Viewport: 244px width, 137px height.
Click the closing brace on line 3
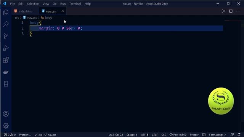pos(31,34)
